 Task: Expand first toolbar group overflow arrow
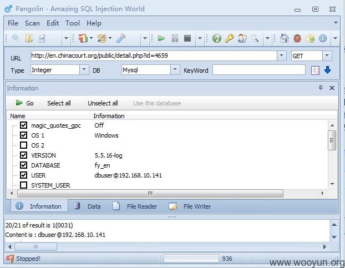pyautogui.click(x=66, y=38)
